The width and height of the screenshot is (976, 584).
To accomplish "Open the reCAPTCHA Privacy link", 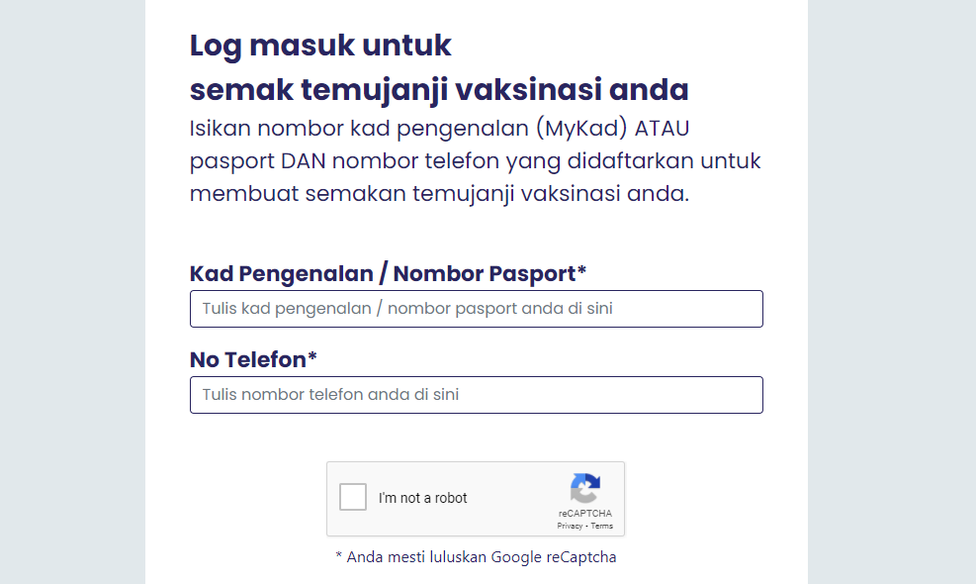I will (x=570, y=526).
